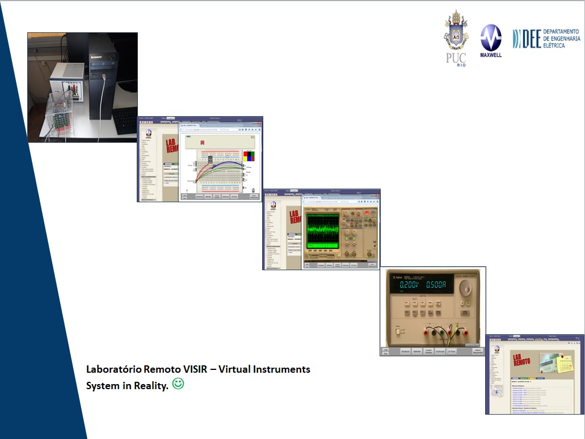
Task: Click the large MAXWELL logo in the slide header
Action: [x=491, y=41]
